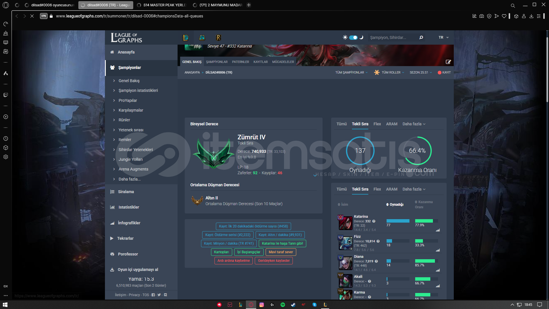Switch to MÜCADELELER profile tab
Viewport: 549px width, 309px height.
(283, 62)
